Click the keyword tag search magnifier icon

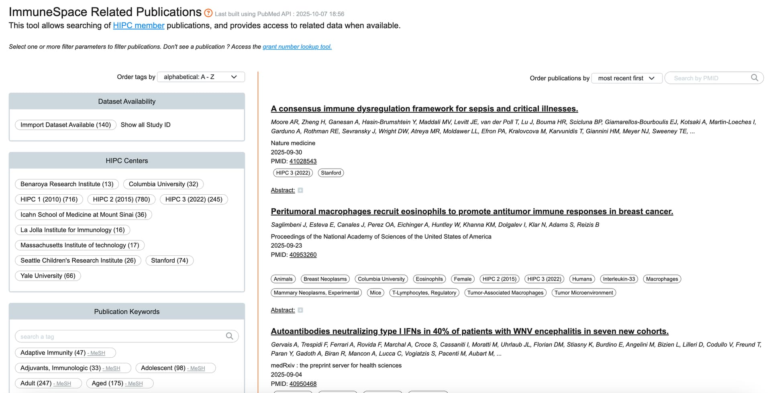229,336
